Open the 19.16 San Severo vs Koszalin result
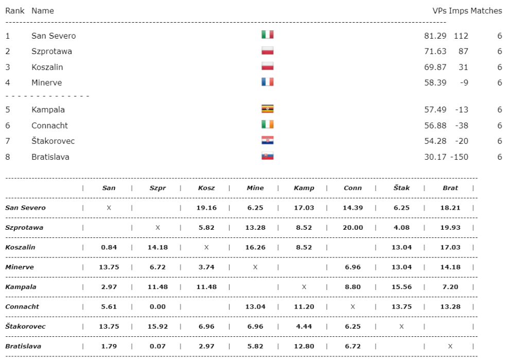Viewport: 527px width, 359px height. 206,208
